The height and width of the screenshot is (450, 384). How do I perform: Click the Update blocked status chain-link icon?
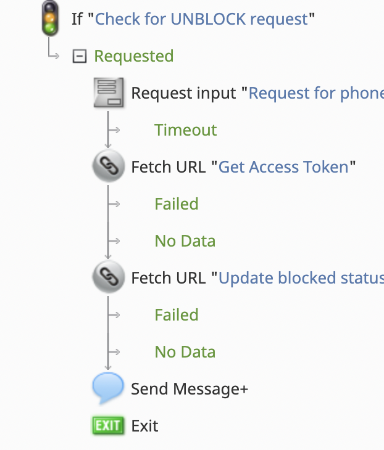pos(109,277)
